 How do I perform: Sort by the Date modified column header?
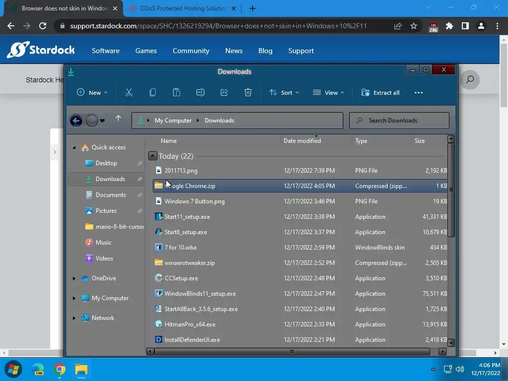coord(302,140)
